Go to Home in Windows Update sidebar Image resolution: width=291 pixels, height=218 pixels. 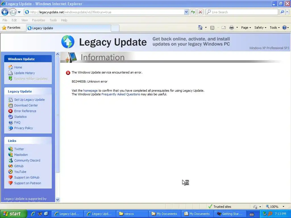18,67
